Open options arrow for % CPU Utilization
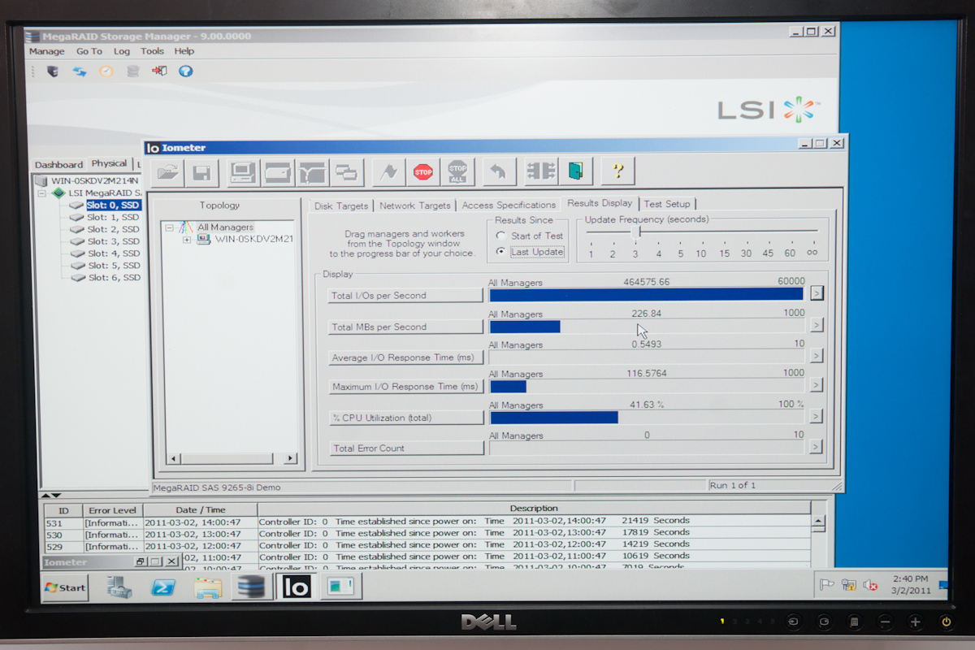The height and width of the screenshot is (650, 975). [x=817, y=417]
